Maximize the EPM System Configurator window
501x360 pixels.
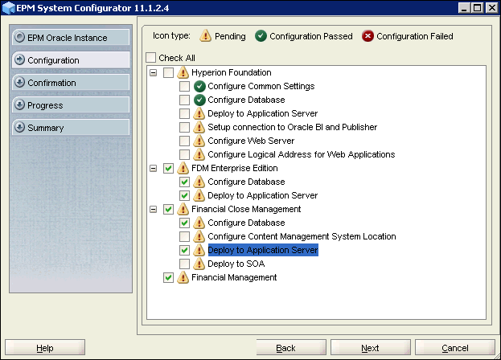click(x=478, y=7)
